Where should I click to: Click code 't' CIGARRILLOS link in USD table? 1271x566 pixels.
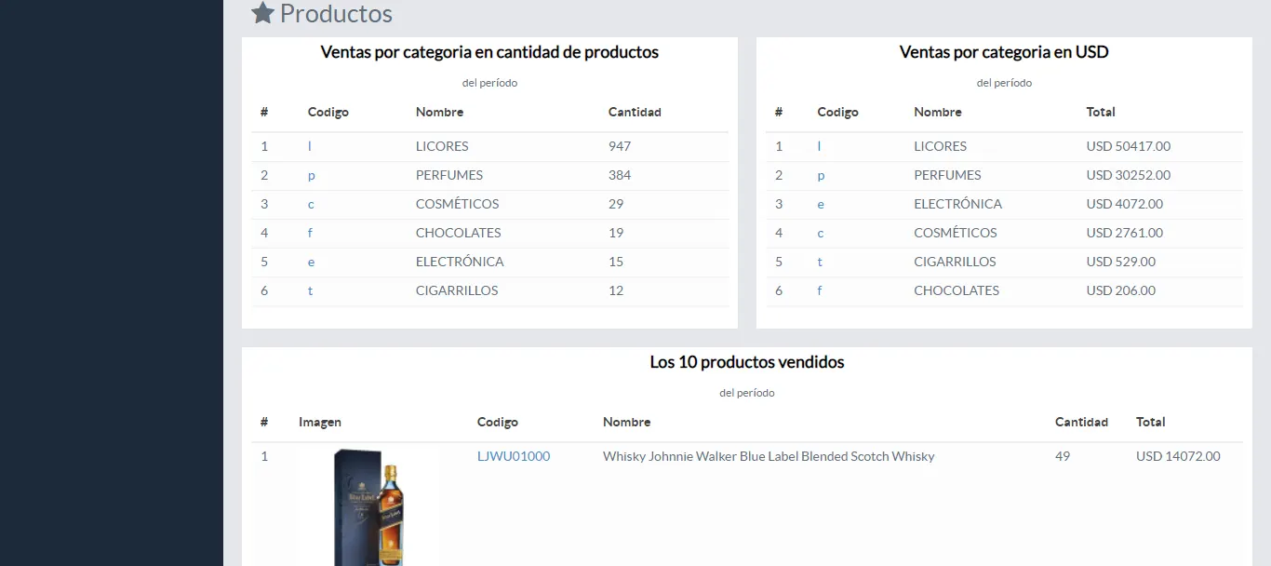tap(820, 262)
